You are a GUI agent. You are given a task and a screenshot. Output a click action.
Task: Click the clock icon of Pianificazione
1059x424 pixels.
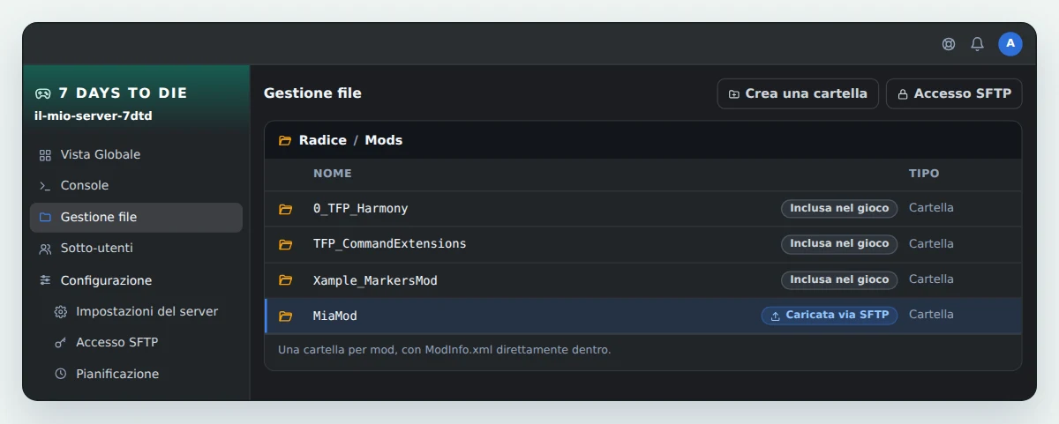pyautogui.click(x=60, y=374)
